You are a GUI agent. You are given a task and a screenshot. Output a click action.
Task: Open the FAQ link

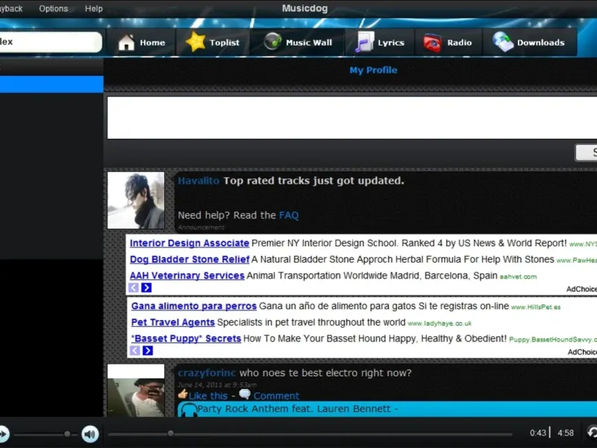(289, 215)
